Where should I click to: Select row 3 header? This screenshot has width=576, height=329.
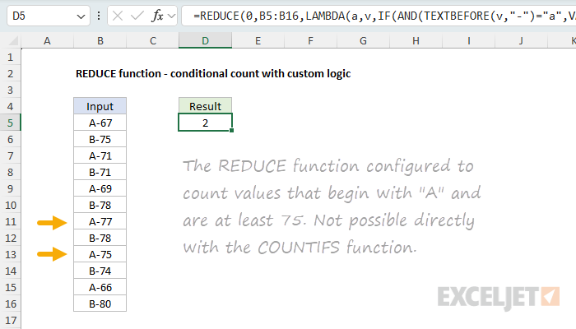tap(10, 90)
